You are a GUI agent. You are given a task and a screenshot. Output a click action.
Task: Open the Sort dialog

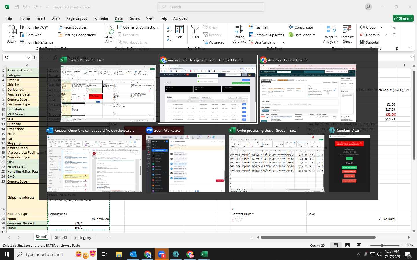pos(180,32)
